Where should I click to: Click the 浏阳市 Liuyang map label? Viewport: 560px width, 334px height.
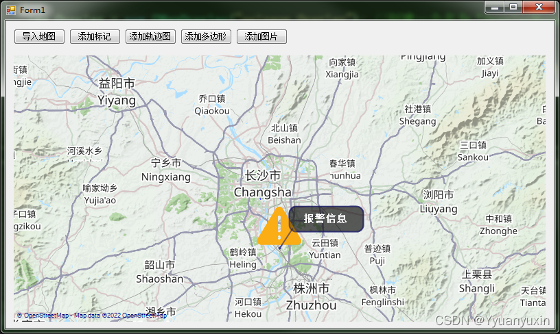[439, 202]
